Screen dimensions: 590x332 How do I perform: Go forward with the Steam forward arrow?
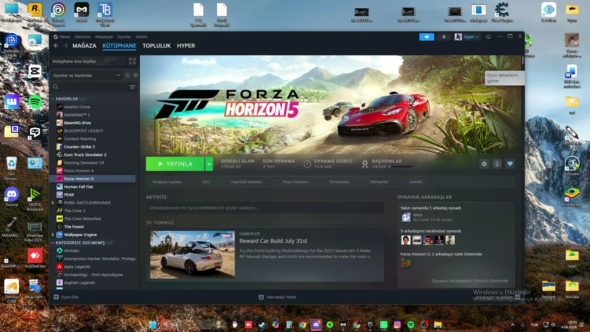click(x=66, y=46)
